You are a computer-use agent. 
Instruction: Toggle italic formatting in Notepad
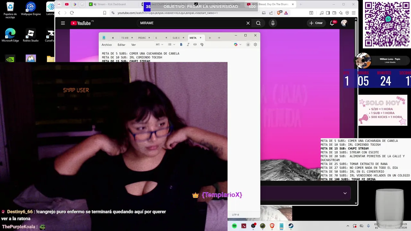tap(188, 45)
